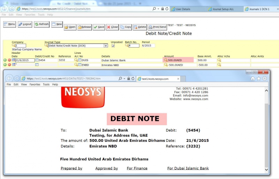Remove the ENBD row with minus icon

coord(9,65)
